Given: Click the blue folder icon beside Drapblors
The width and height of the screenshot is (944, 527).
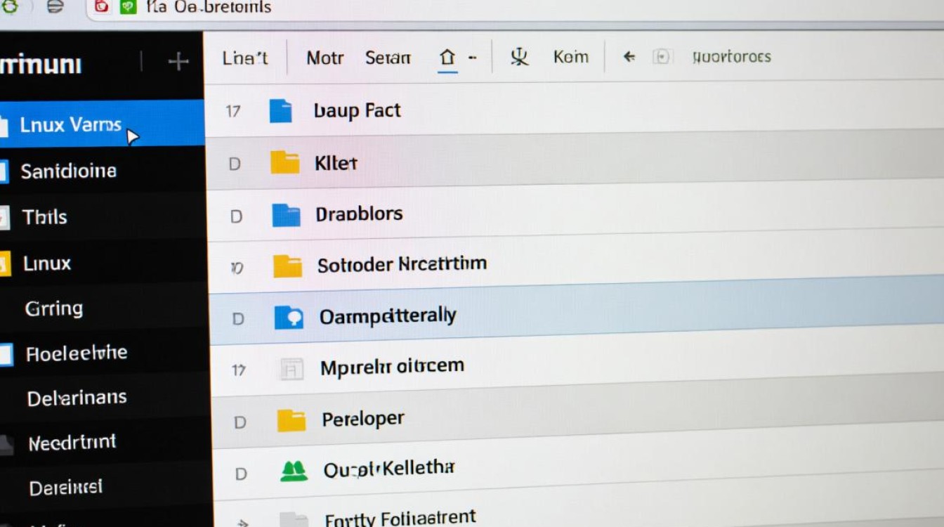Looking at the screenshot, I should tap(286, 215).
